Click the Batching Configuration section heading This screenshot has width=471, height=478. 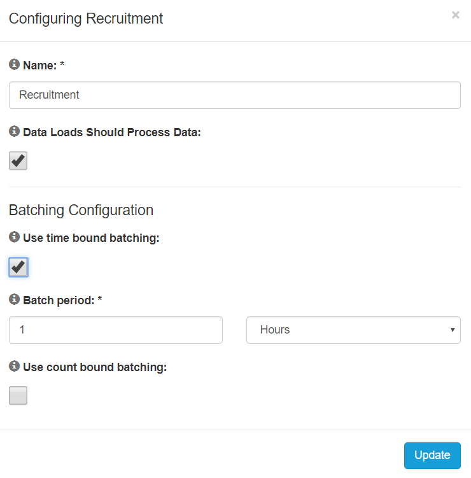(81, 210)
